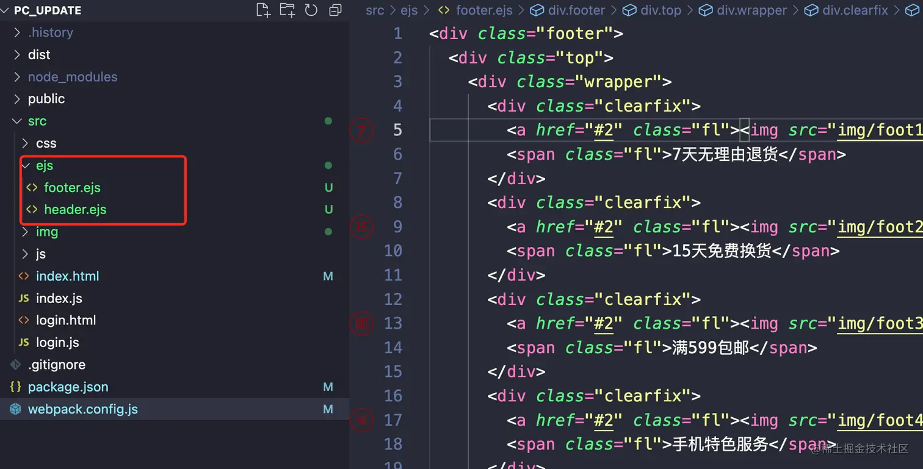
Task: Open footer.ejs in the file tree
Action: [x=72, y=187]
